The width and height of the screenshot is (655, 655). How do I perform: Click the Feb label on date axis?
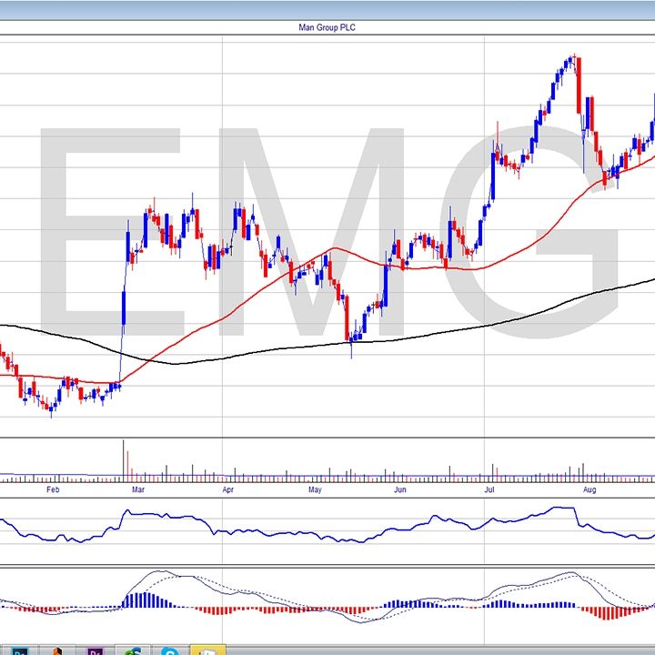point(52,490)
